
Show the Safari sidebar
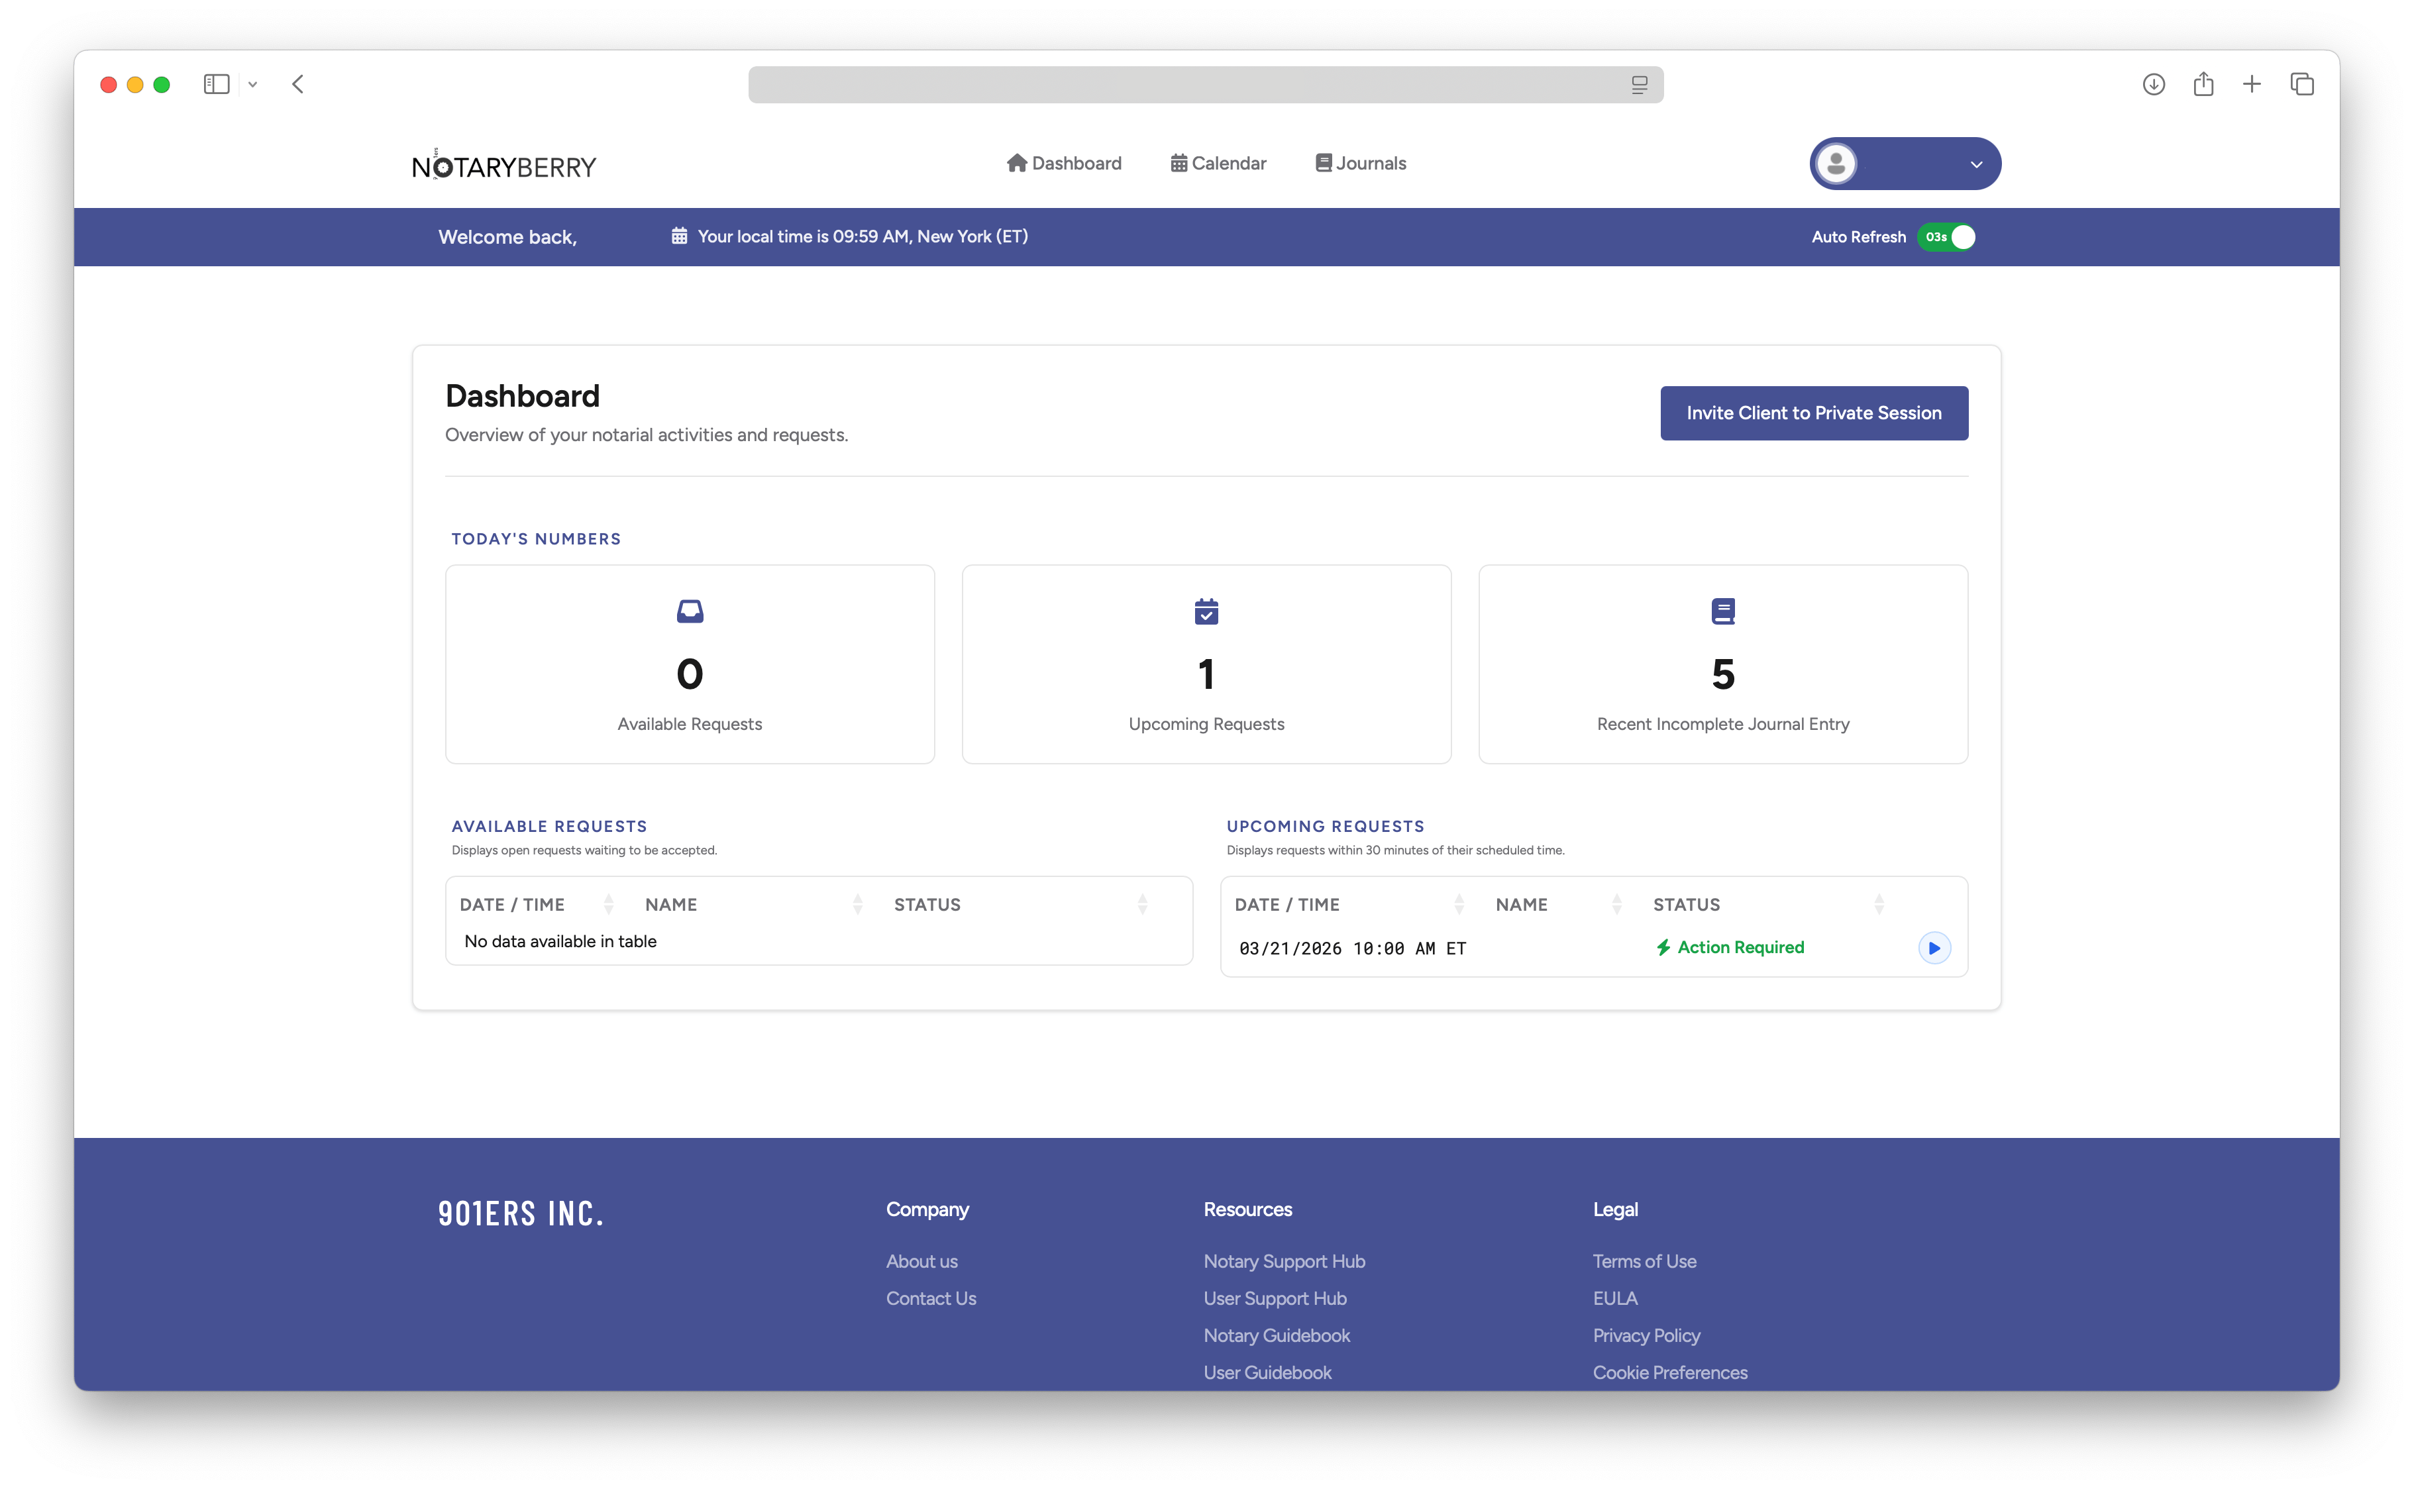(217, 85)
